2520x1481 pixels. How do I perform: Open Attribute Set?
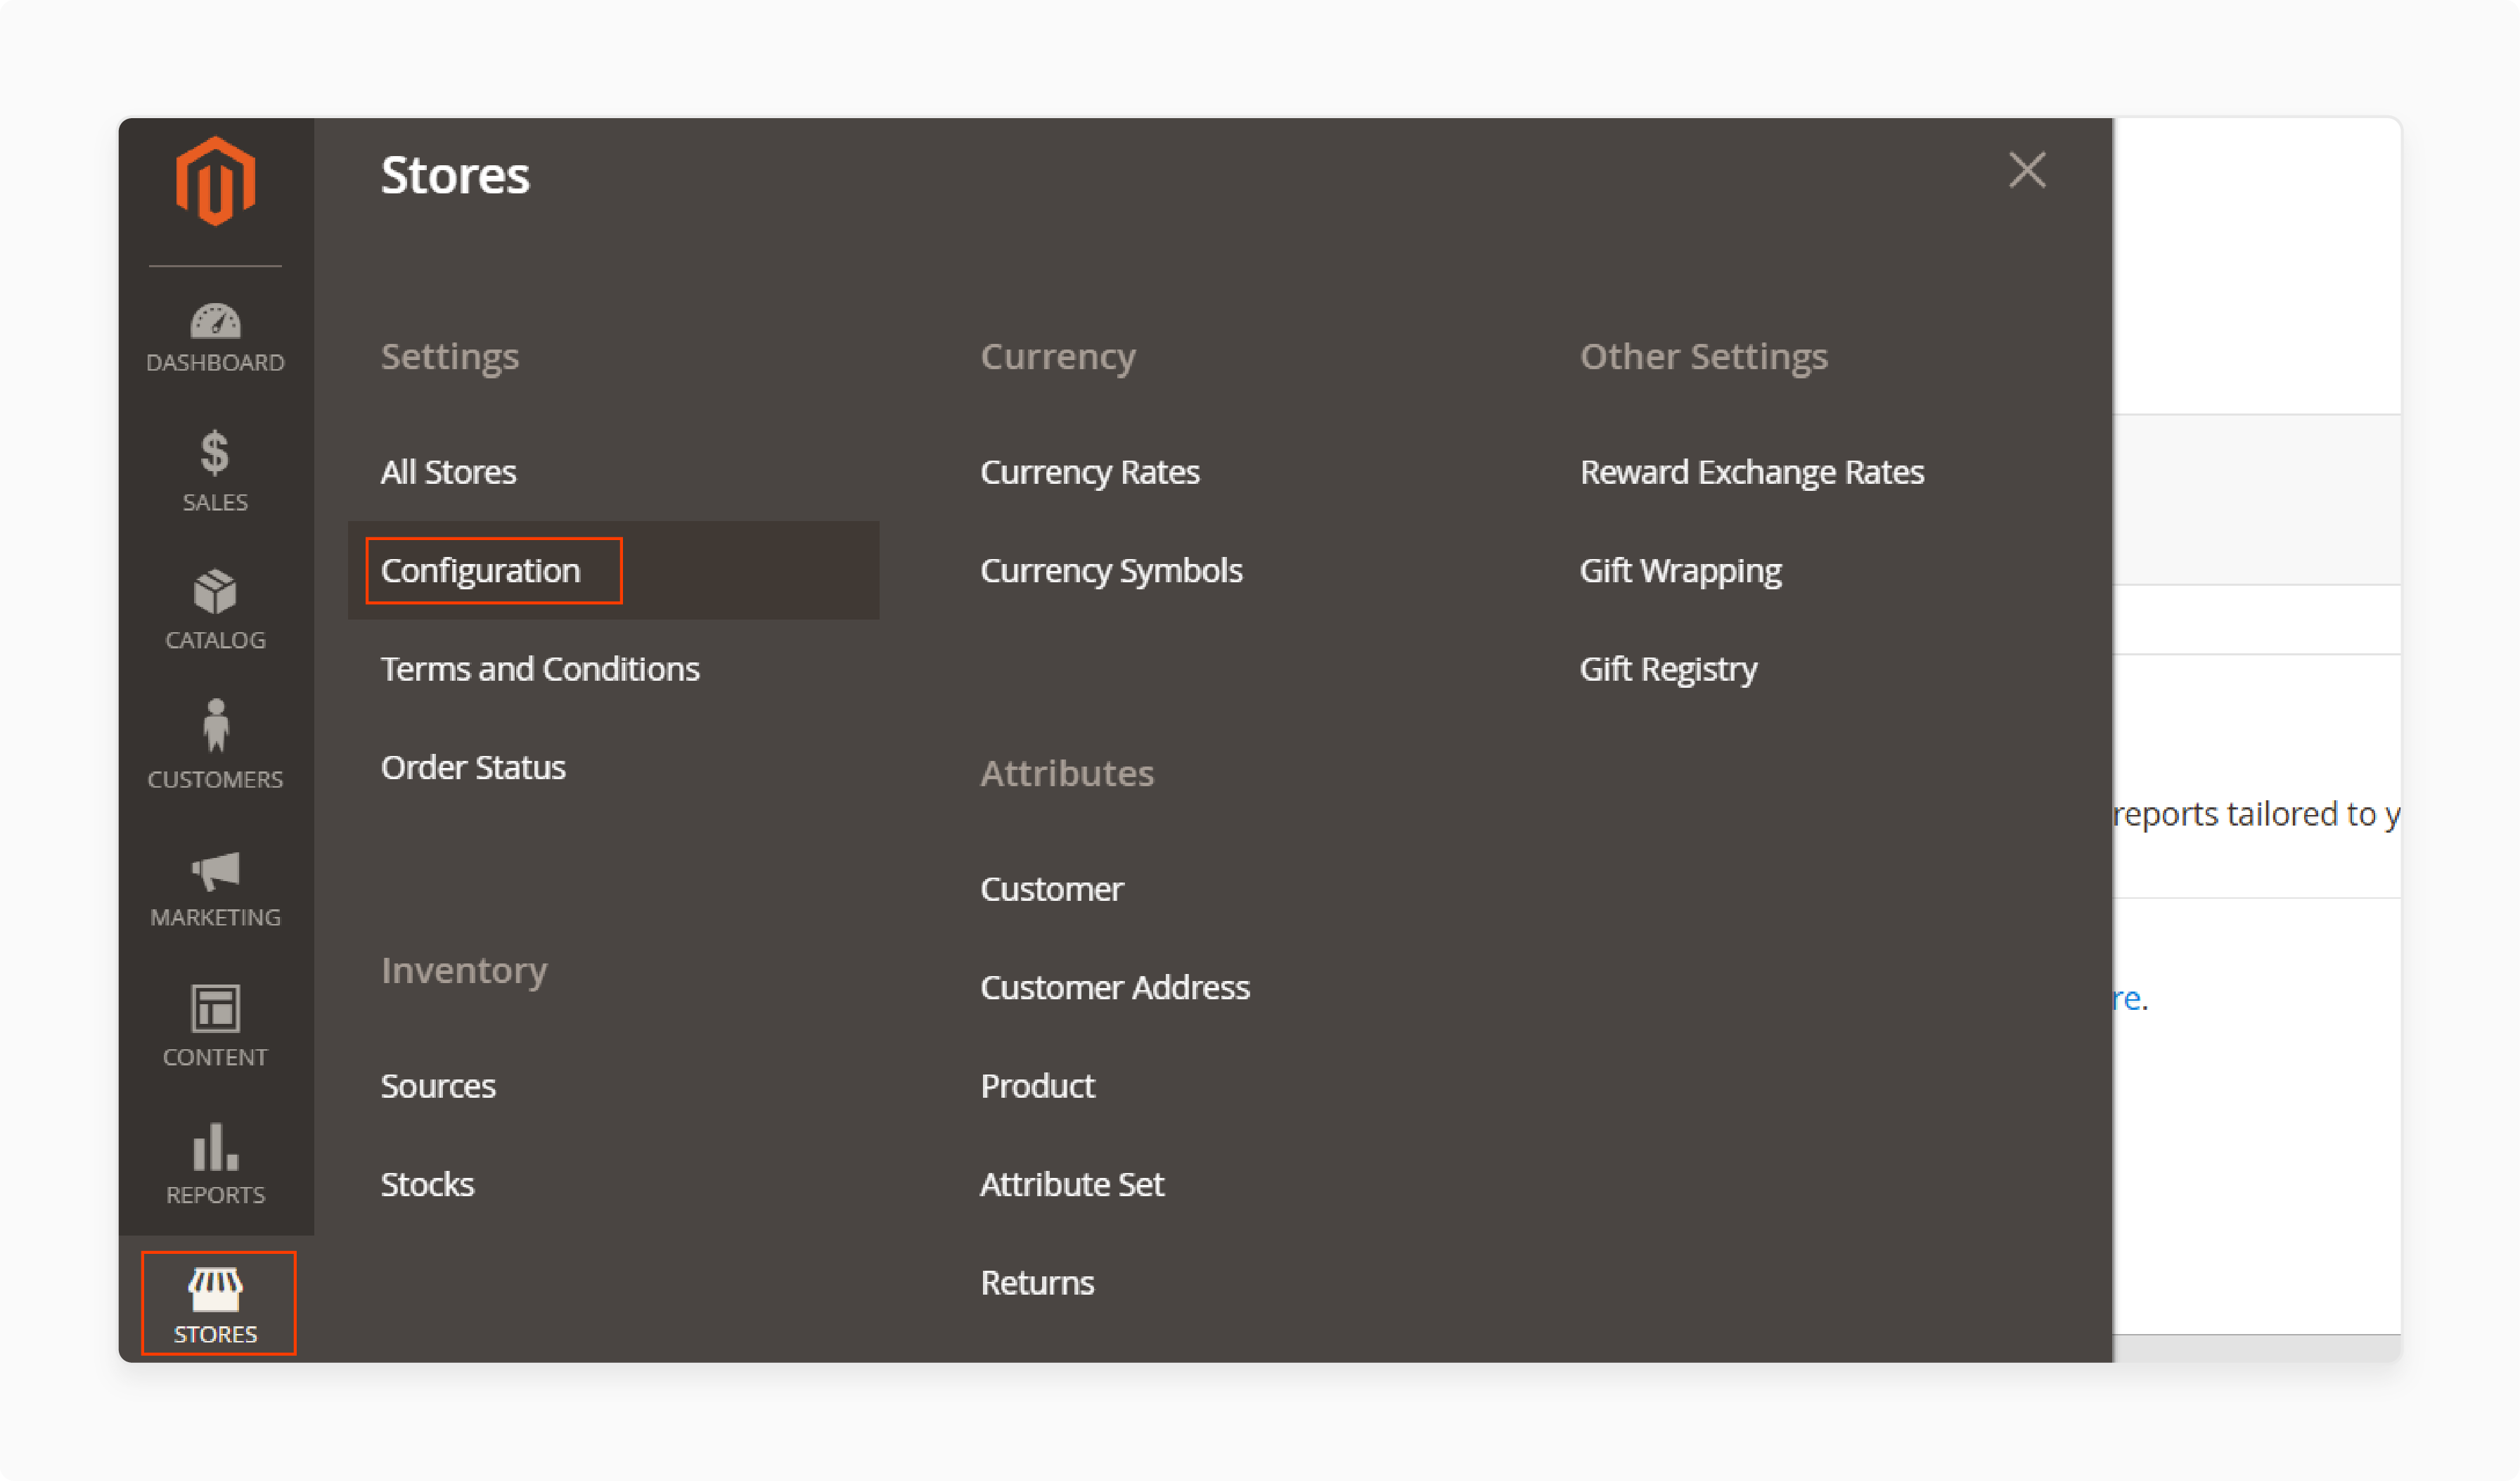pyautogui.click(x=1072, y=1185)
